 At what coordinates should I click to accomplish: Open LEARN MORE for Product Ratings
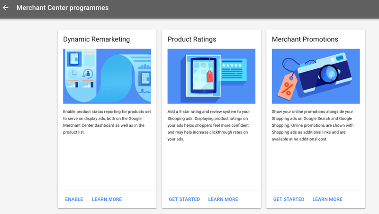coord(223,199)
